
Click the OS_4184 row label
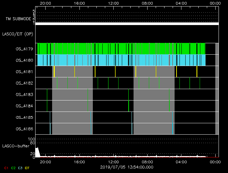[x=24, y=106]
